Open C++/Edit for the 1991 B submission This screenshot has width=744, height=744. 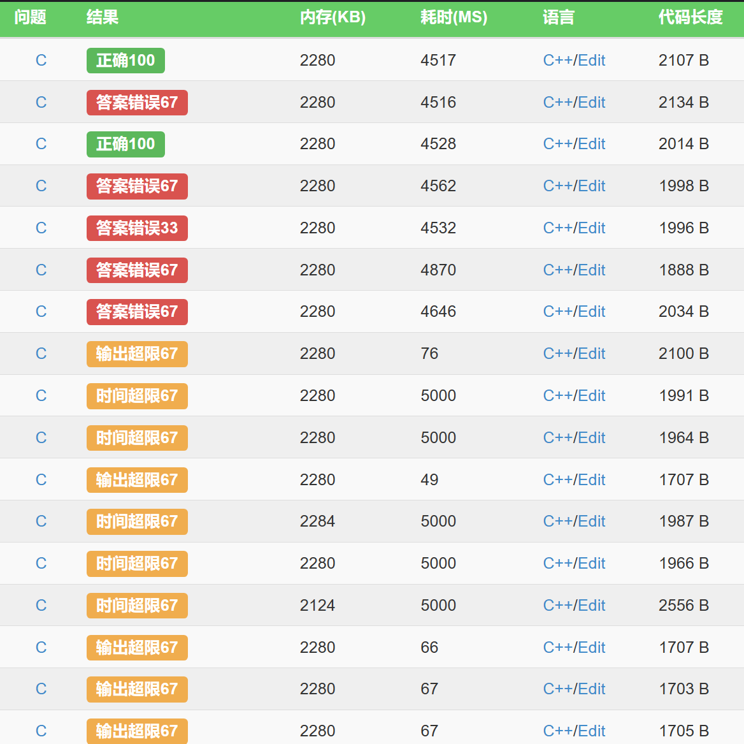[574, 395]
